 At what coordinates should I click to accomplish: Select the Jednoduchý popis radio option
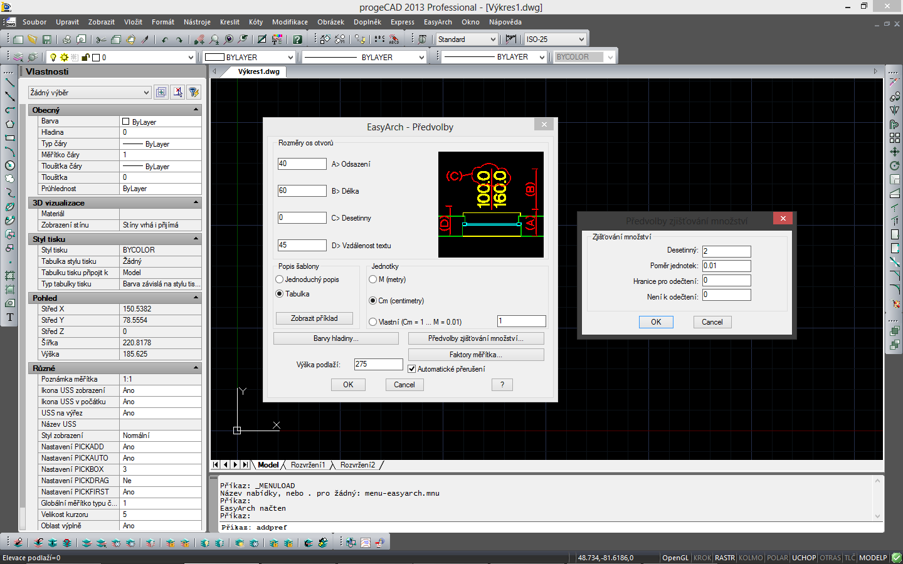pos(280,279)
